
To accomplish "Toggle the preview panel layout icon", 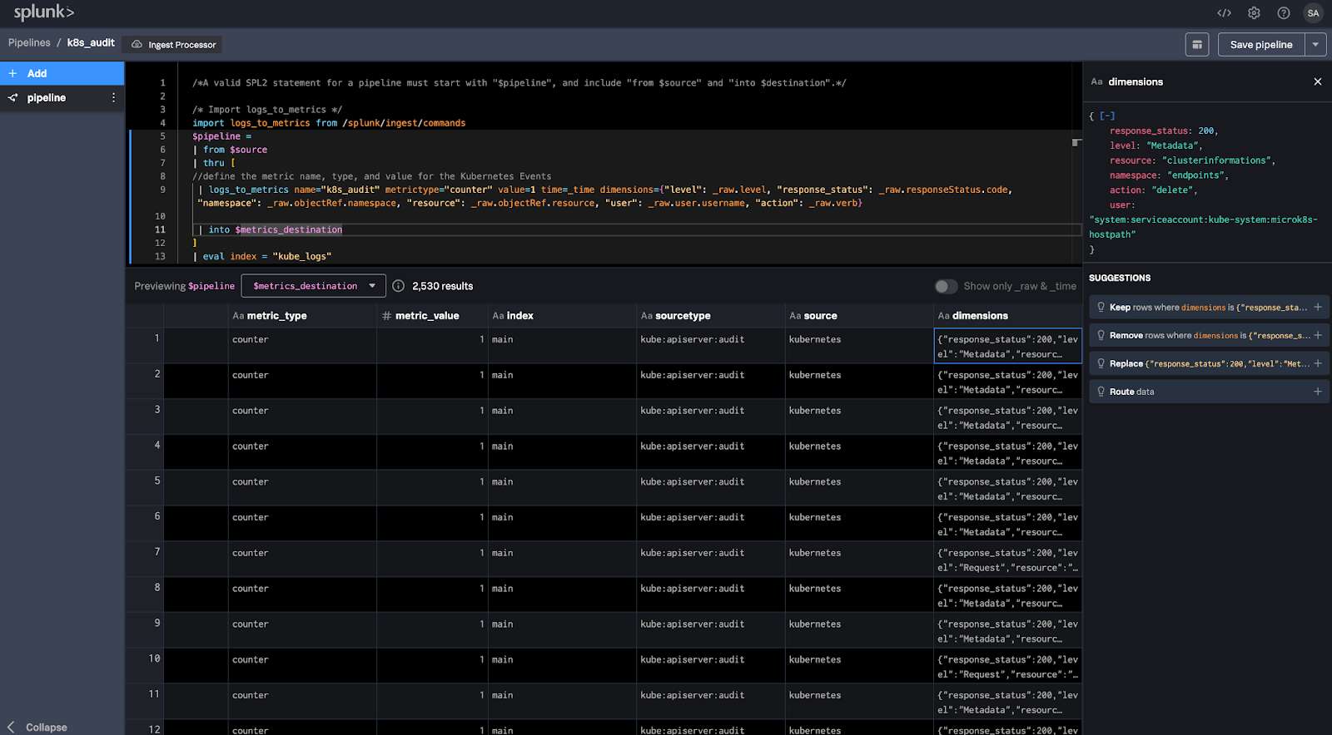I will (x=1197, y=45).
